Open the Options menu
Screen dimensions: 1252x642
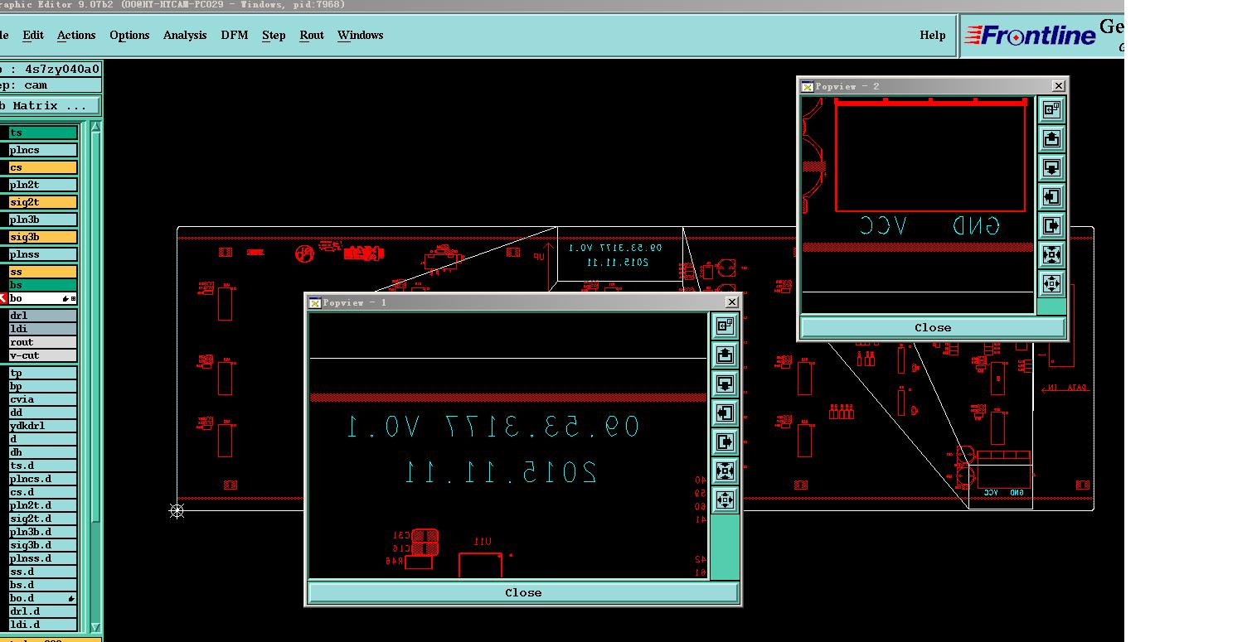tap(129, 35)
